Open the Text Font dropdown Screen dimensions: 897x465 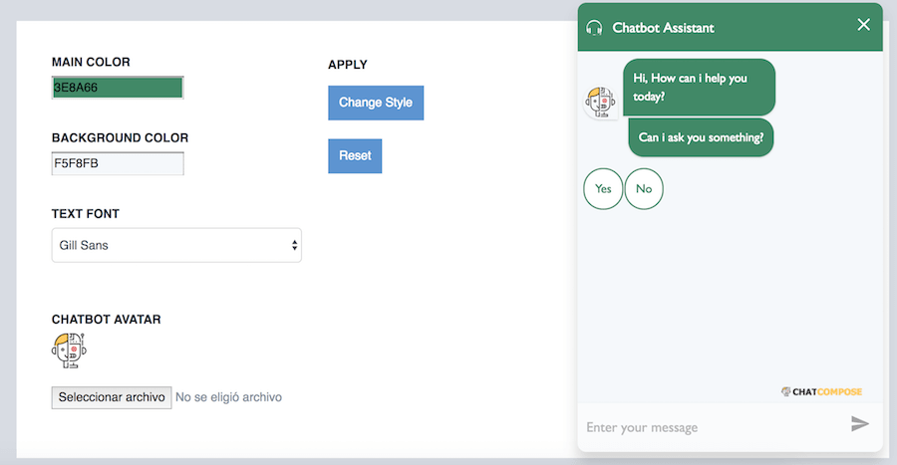[176, 245]
